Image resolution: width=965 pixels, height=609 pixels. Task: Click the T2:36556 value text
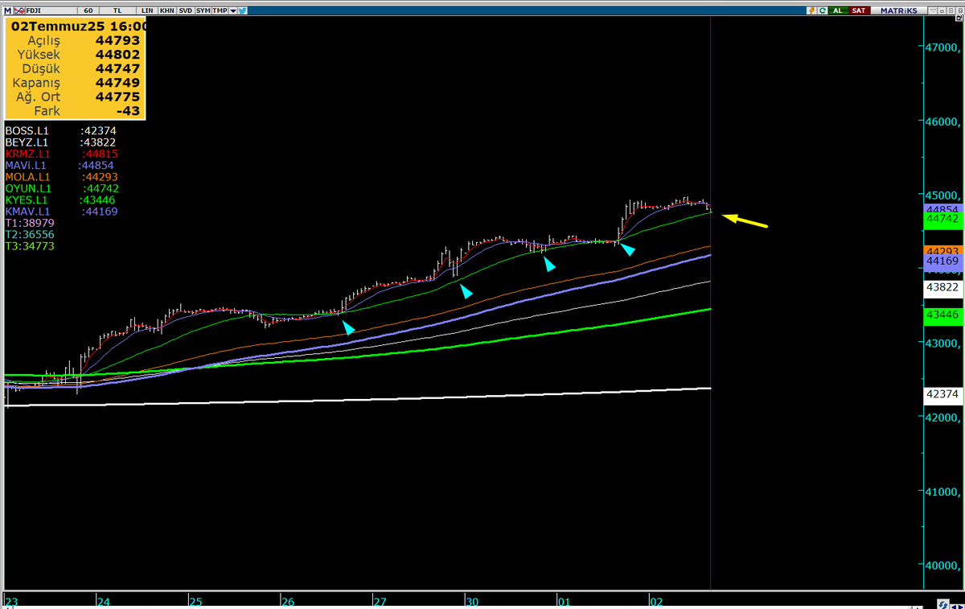click(30, 235)
